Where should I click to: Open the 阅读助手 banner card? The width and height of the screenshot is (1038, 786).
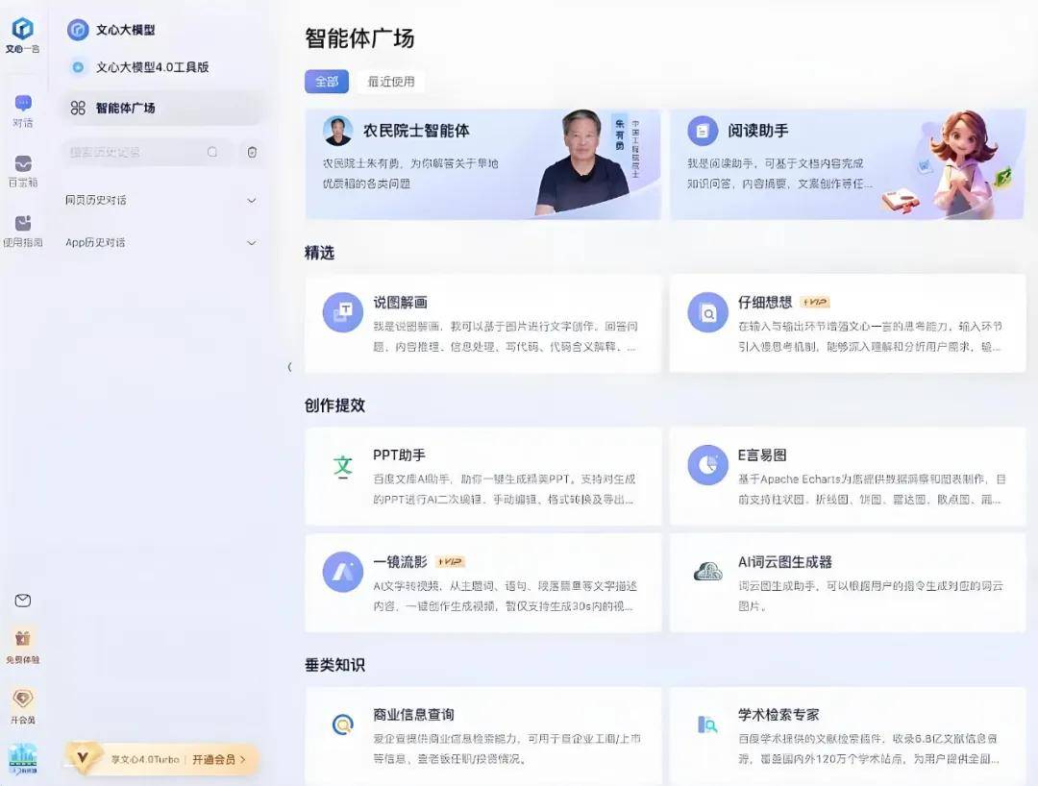(848, 164)
